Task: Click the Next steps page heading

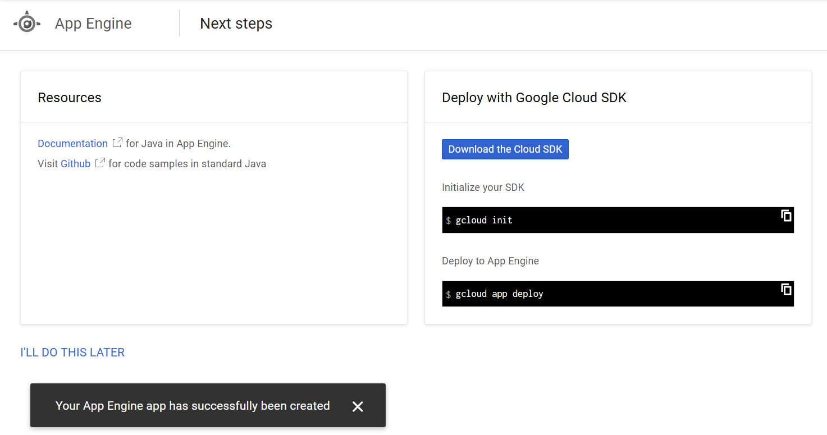Action: [x=236, y=24]
